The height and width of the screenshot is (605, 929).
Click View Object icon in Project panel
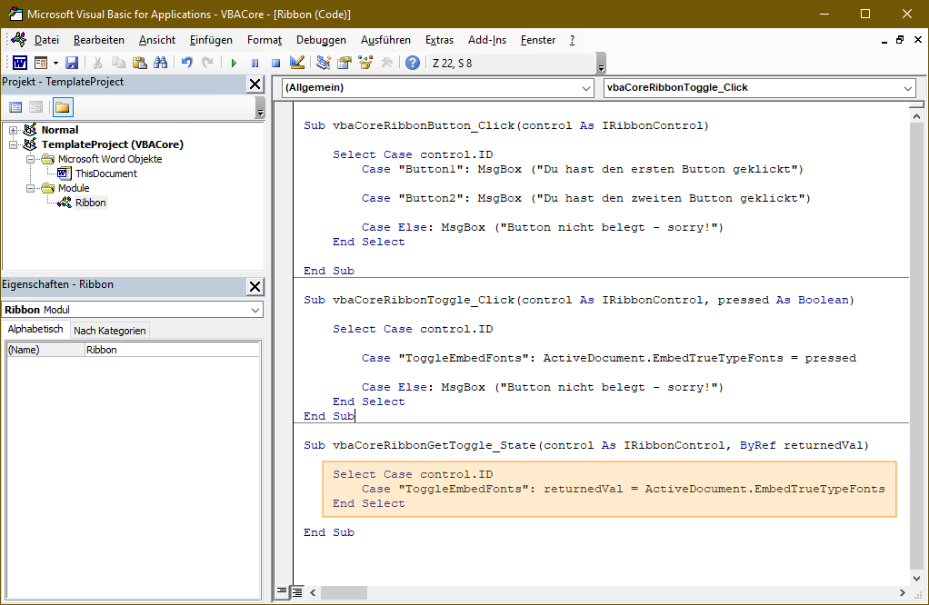click(x=36, y=107)
